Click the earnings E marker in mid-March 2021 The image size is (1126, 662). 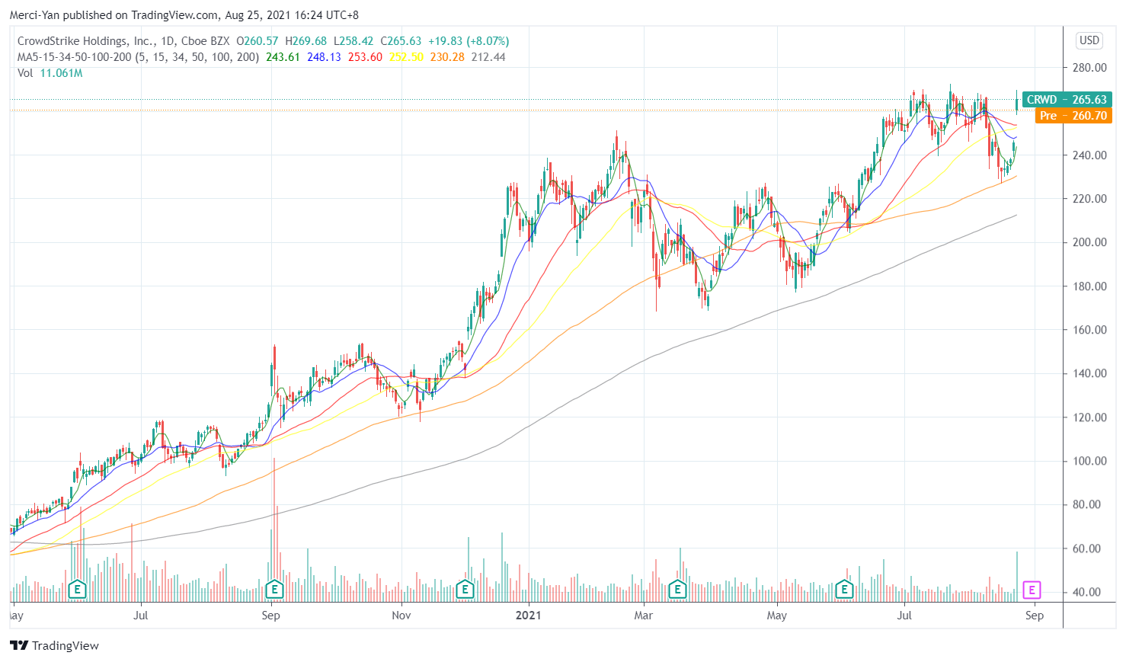pyautogui.click(x=677, y=589)
